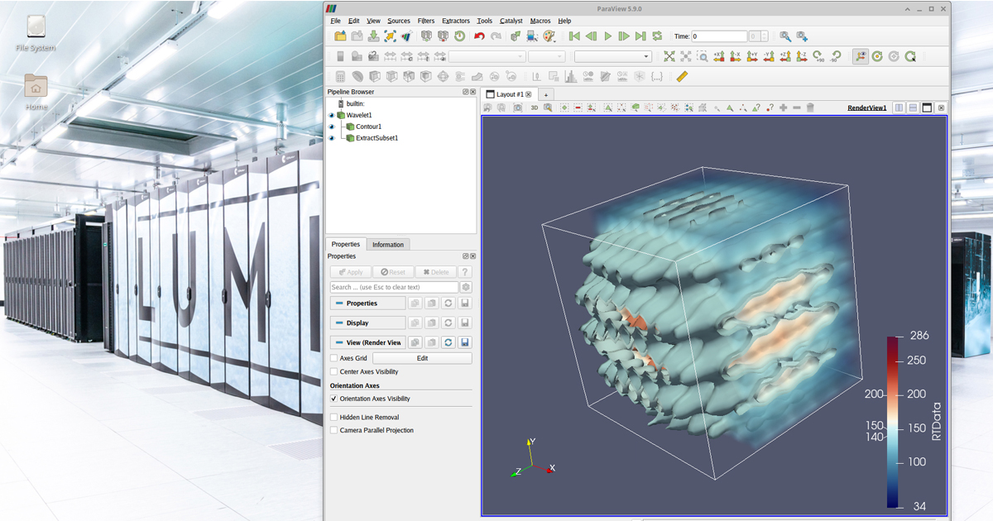Toggle 3D interaction mode in render view
993x521 pixels.
point(535,108)
